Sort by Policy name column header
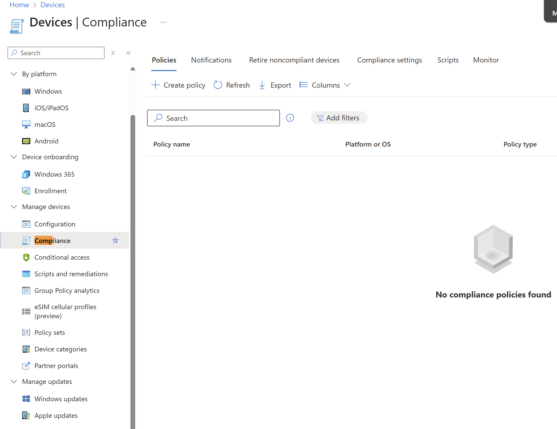 (x=171, y=144)
